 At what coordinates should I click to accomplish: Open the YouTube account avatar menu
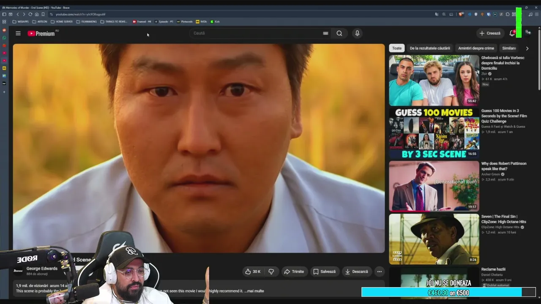click(x=528, y=33)
